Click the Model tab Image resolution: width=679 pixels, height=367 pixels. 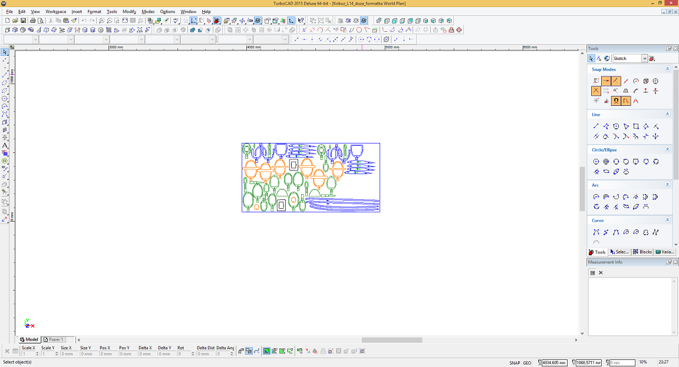(29, 340)
